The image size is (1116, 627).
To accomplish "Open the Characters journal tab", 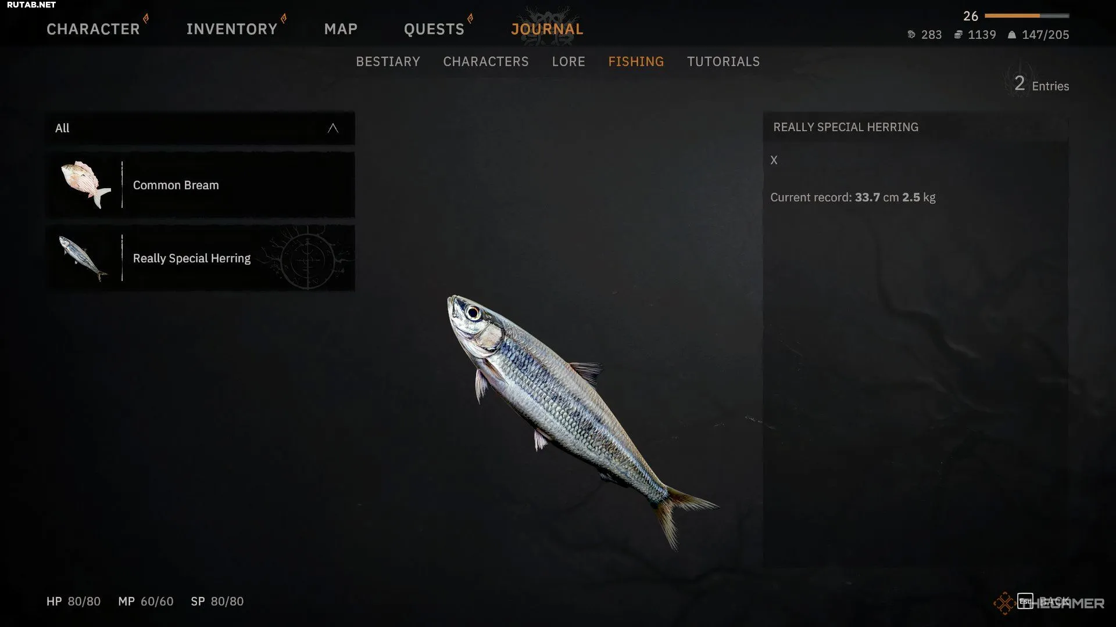I will (486, 62).
